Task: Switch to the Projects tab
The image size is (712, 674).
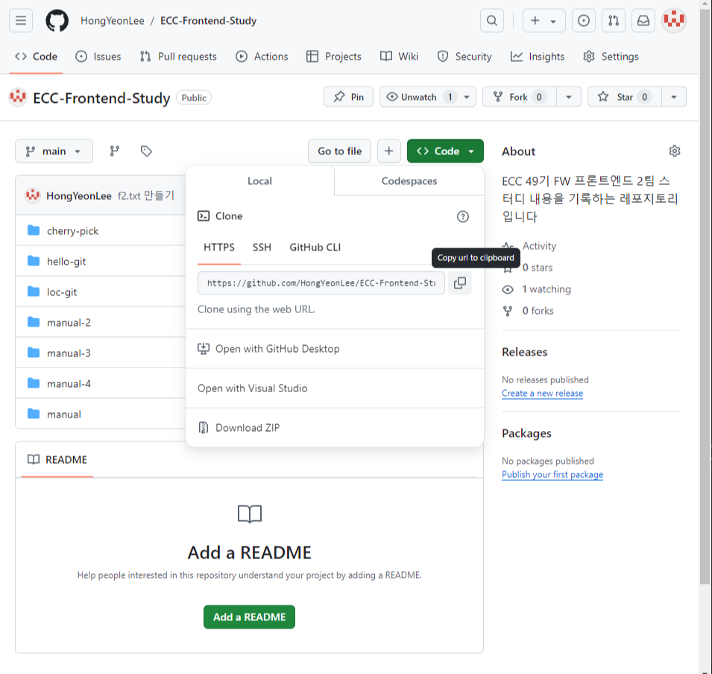Action: [x=334, y=57]
